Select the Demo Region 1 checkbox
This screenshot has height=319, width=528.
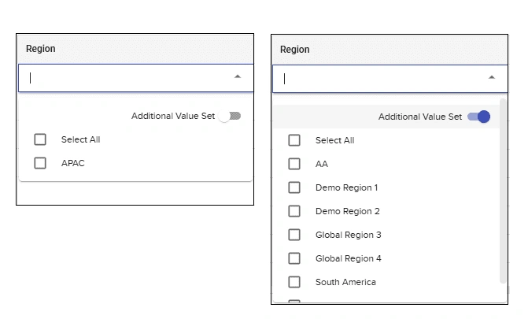click(x=294, y=187)
